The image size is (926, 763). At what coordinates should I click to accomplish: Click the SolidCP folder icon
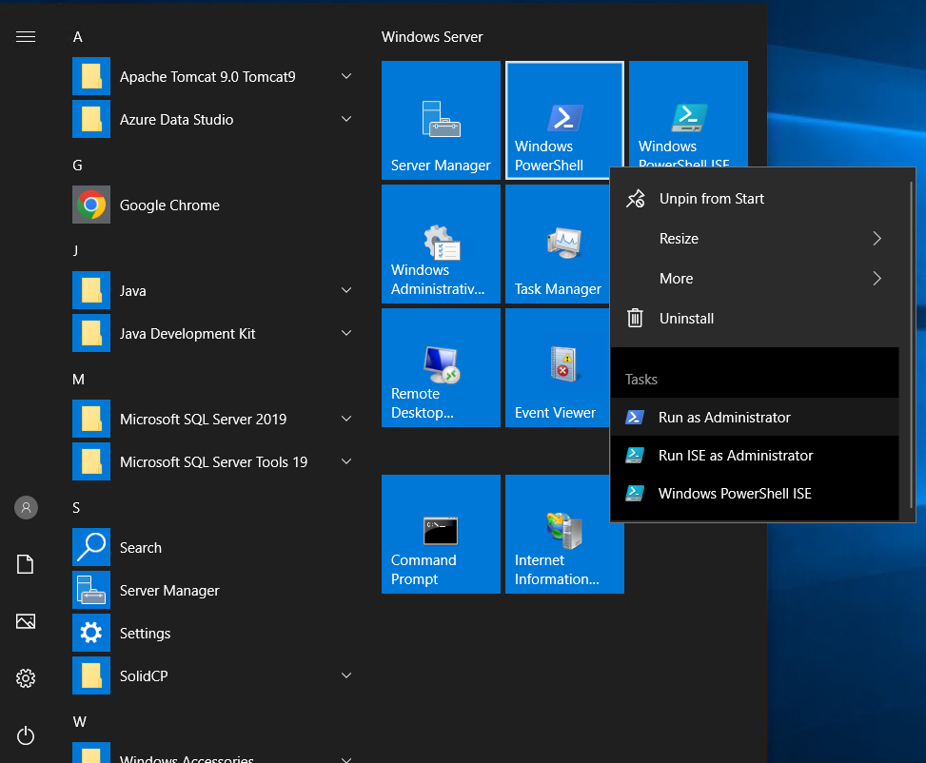pyautogui.click(x=91, y=675)
